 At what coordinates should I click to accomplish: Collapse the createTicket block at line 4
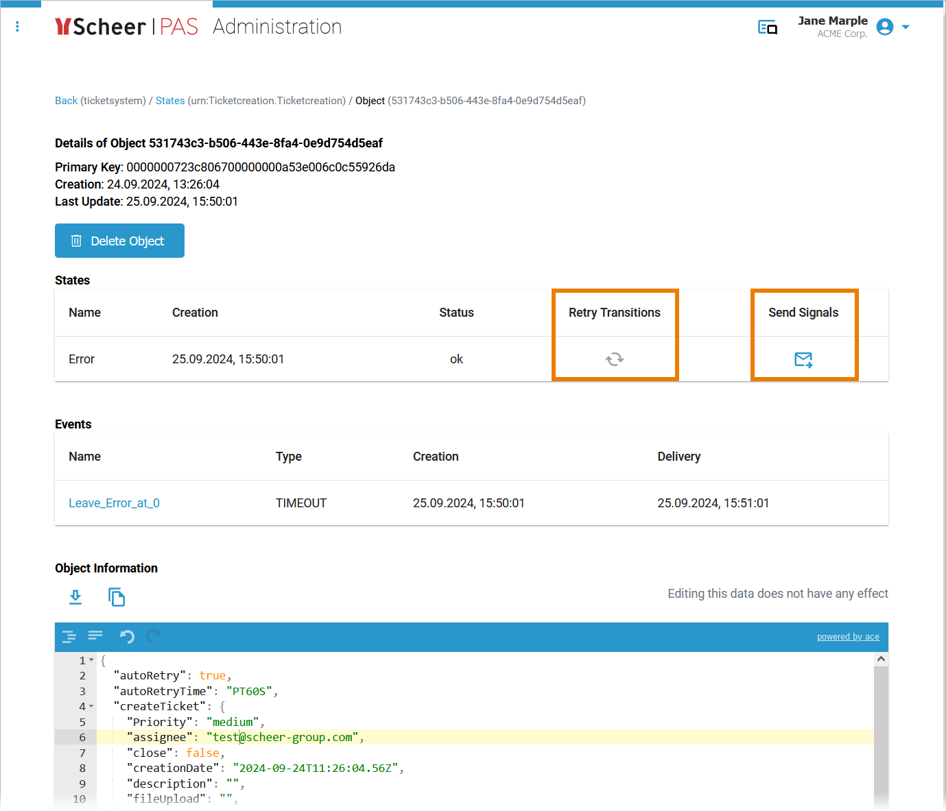(91, 706)
